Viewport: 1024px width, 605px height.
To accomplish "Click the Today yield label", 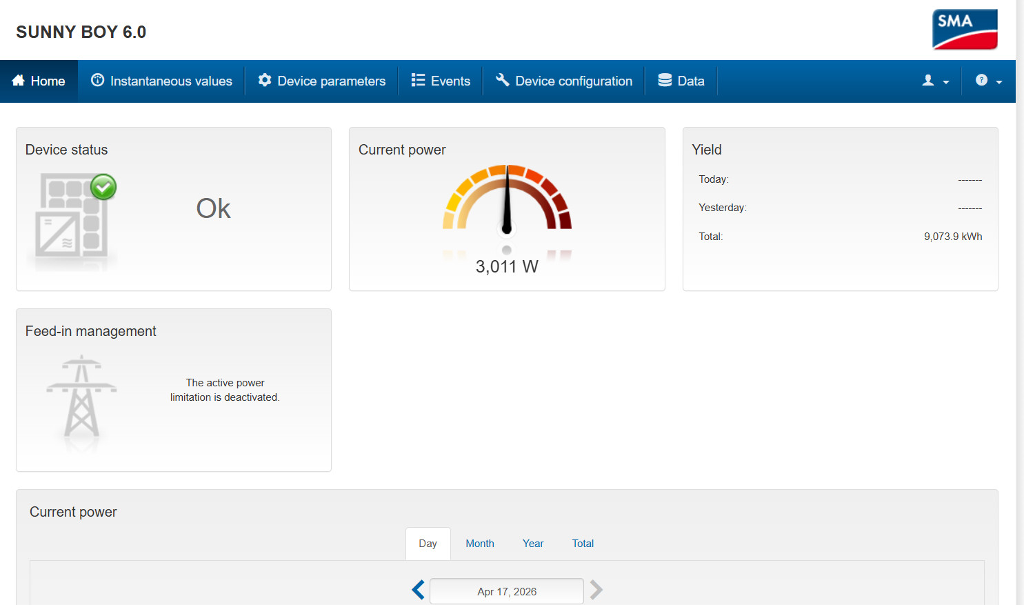I will pos(714,179).
